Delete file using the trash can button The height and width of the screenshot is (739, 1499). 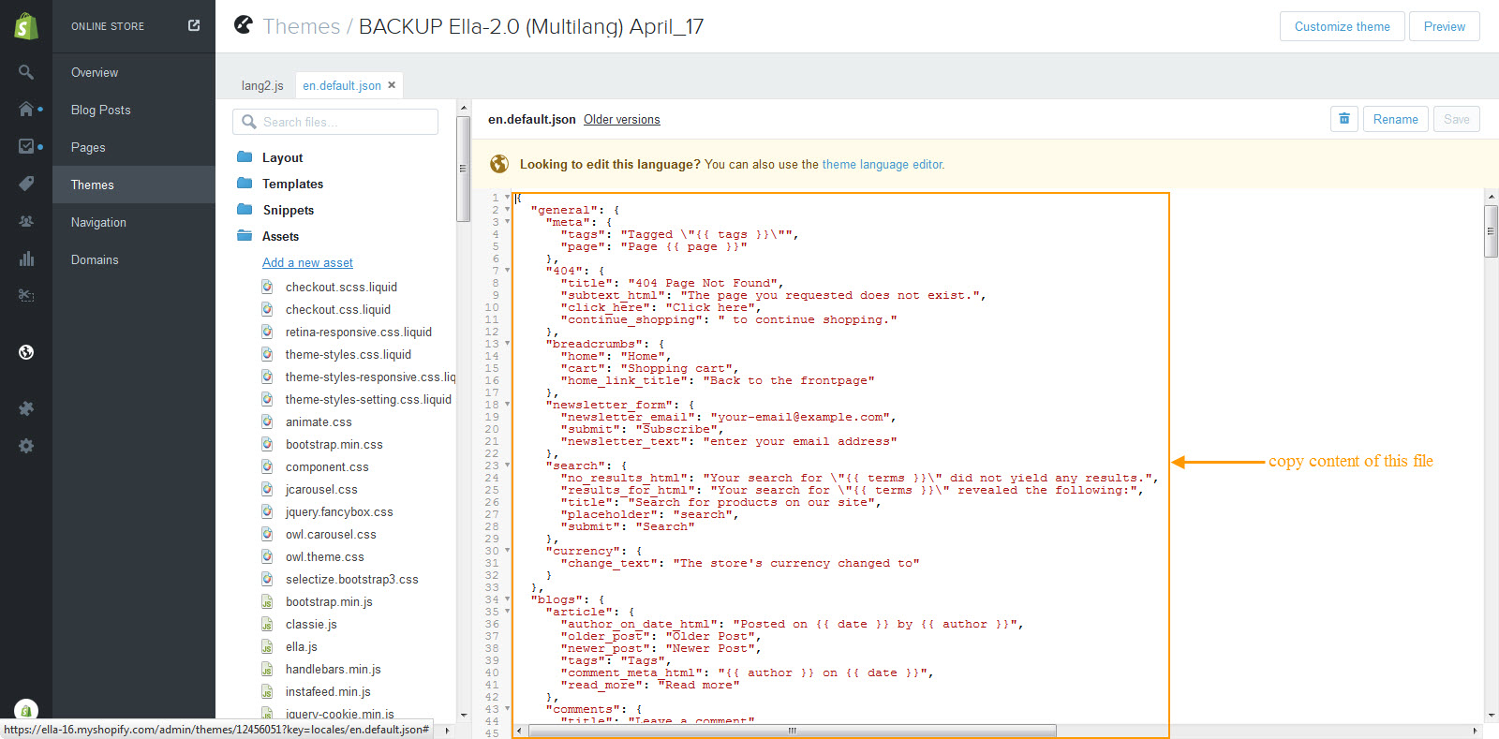point(1344,119)
